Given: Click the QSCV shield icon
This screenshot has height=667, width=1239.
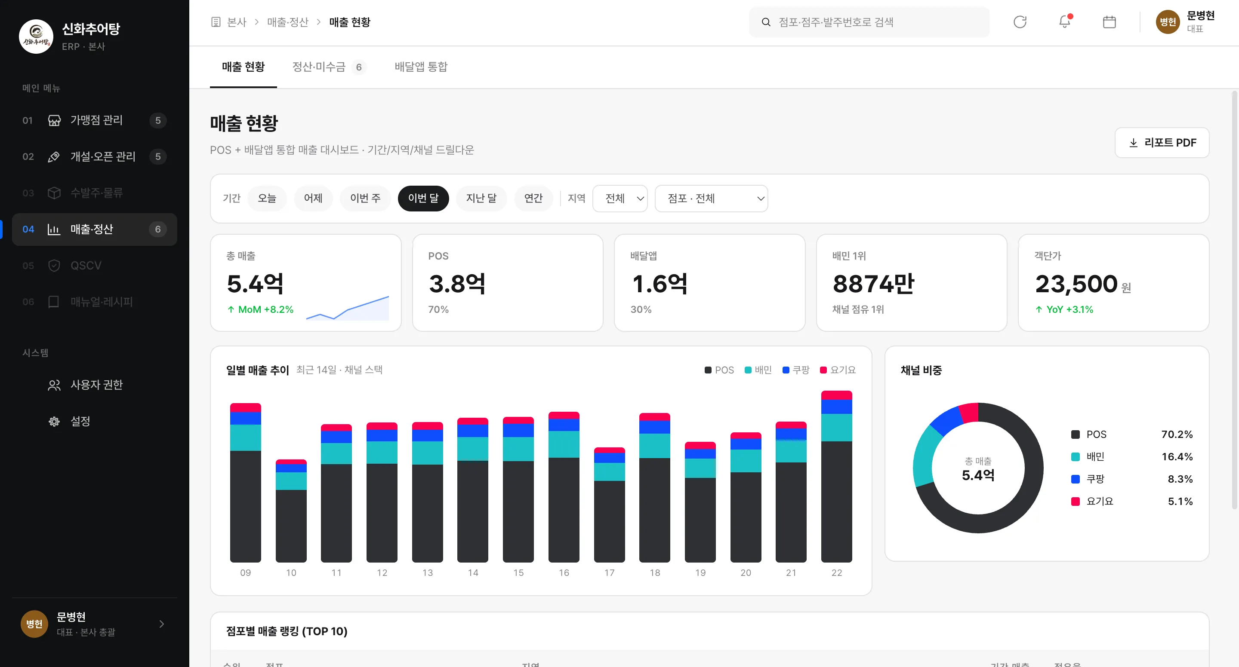Looking at the screenshot, I should (54, 265).
